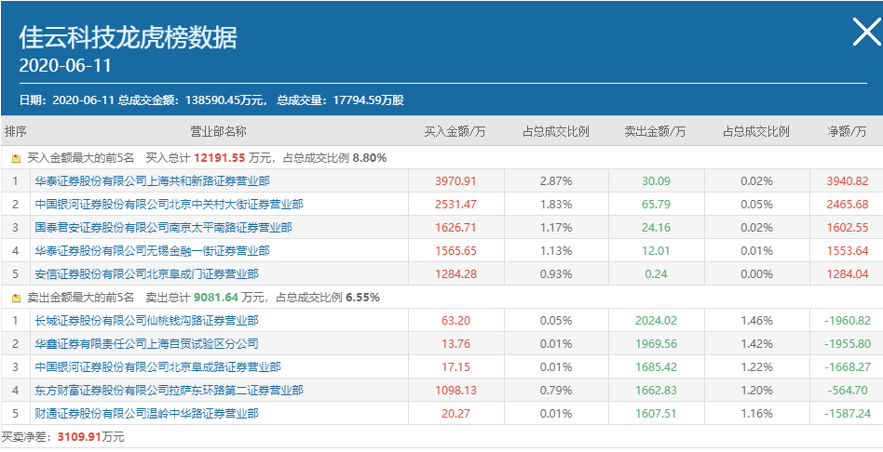The width and height of the screenshot is (883, 452).
Task: Click the 卖出金额/万 column header
Action: (x=655, y=132)
